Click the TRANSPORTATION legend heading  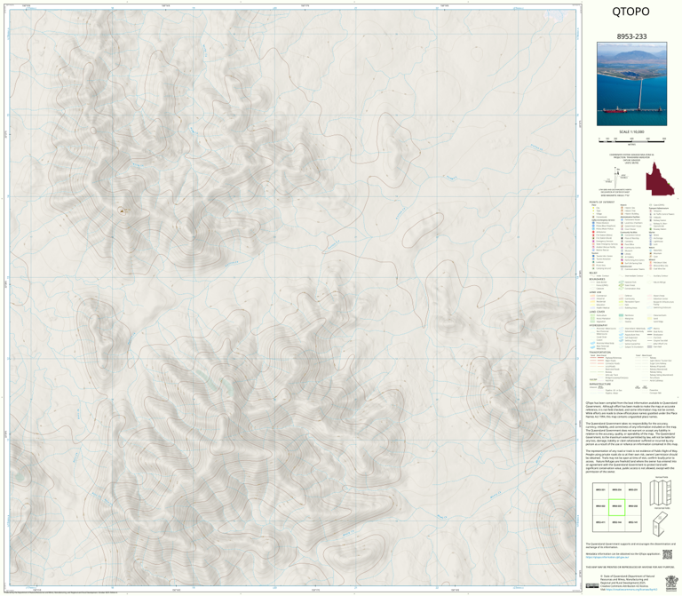click(x=600, y=353)
